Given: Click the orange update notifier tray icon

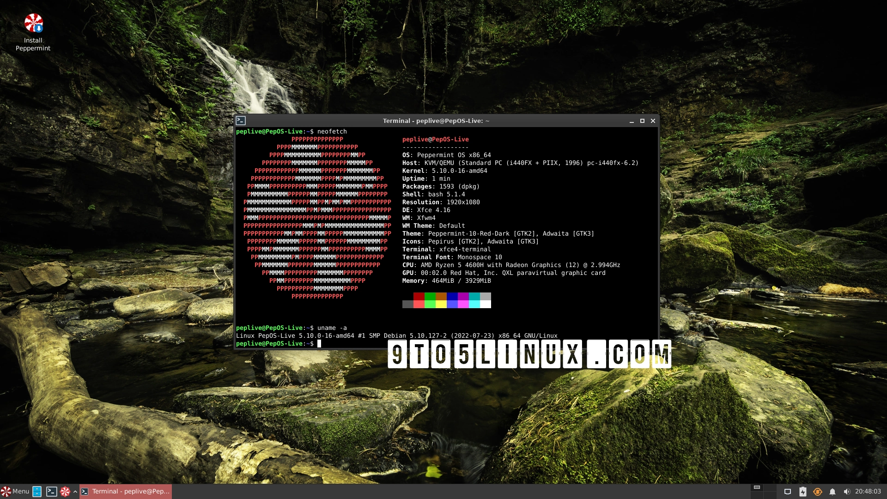Looking at the screenshot, I should (x=818, y=491).
